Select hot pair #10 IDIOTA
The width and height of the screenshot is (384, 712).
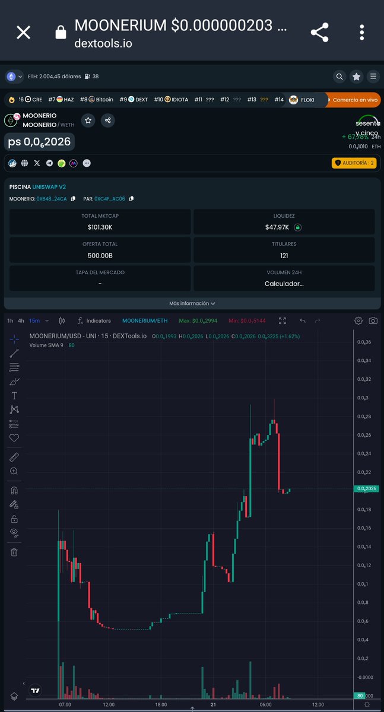pyautogui.click(x=171, y=100)
